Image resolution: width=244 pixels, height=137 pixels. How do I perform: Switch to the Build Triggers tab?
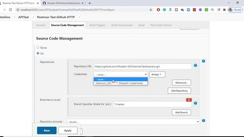pos(98,25)
